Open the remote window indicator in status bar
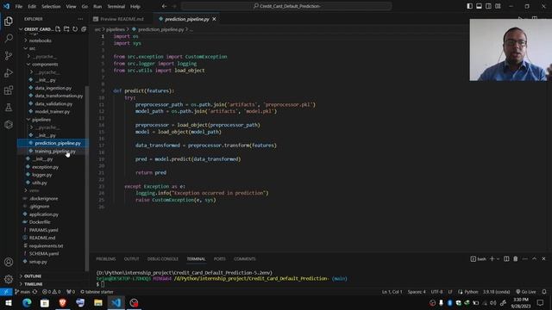This screenshot has width=552, height=310. tap(6, 292)
